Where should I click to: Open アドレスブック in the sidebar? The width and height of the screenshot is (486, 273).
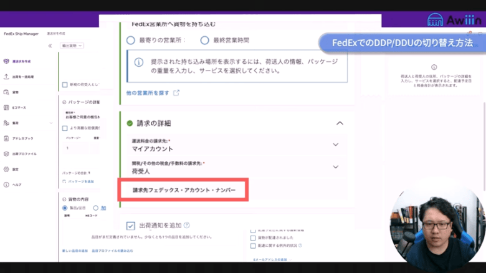click(x=22, y=138)
